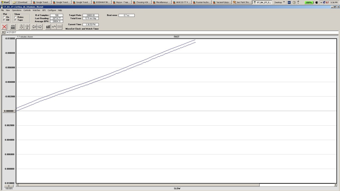Choose Show Rates radio option

[15, 17]
